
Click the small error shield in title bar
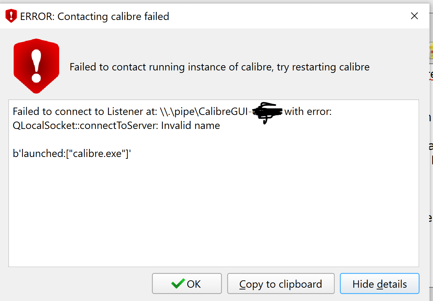tap(11, 16)
